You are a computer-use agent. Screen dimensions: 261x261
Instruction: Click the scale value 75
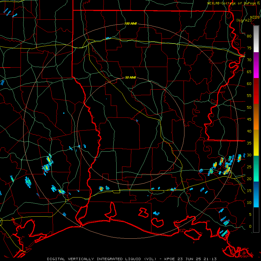249,48
